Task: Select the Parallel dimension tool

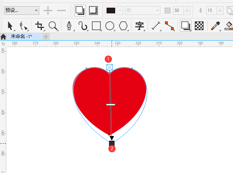Action: (156, 26)
